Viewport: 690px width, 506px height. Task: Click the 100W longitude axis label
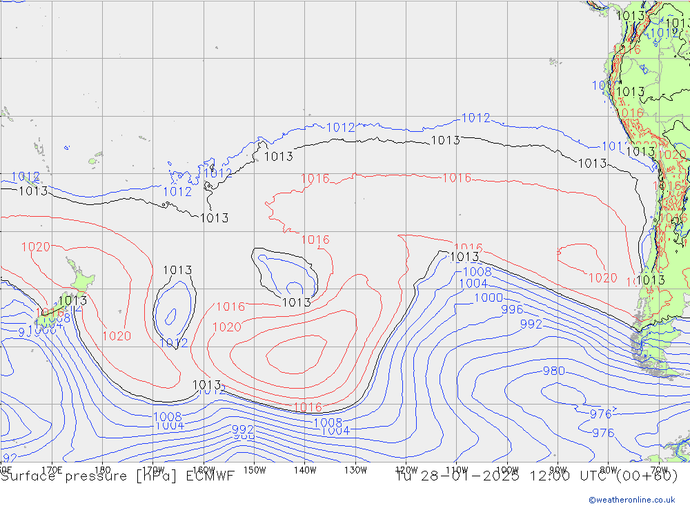(507, 469)
